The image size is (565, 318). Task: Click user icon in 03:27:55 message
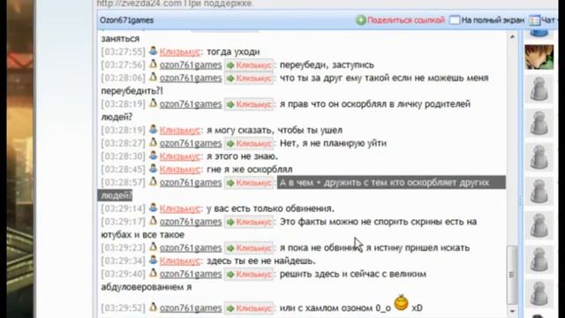coord(153,51)
